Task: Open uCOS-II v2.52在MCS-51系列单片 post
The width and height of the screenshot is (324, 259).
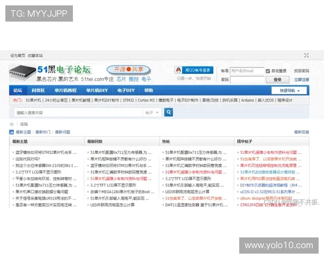Action: (270, 192)
